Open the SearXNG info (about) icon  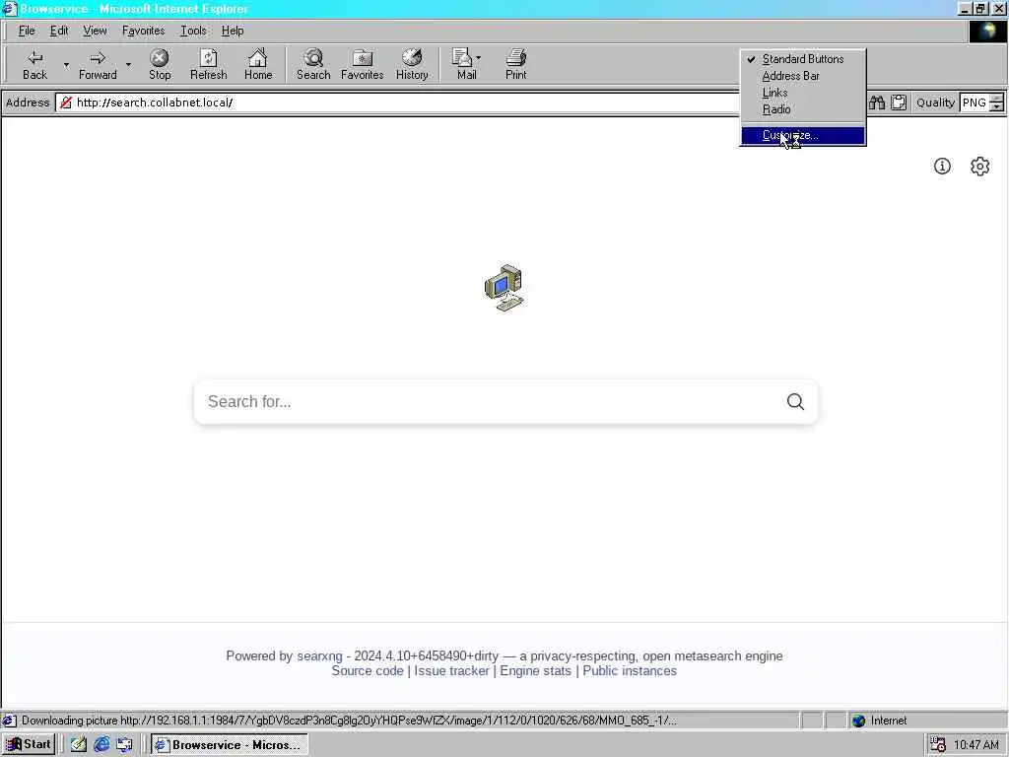(x=942, y=166)
